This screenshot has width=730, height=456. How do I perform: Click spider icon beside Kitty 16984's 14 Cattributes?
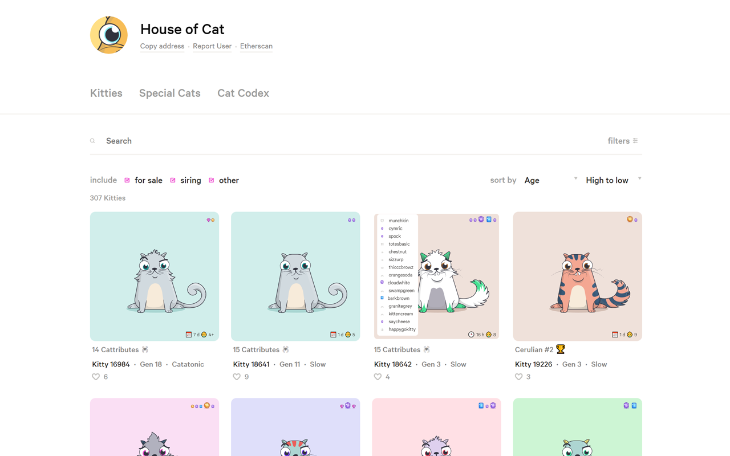tap(145, 349)
